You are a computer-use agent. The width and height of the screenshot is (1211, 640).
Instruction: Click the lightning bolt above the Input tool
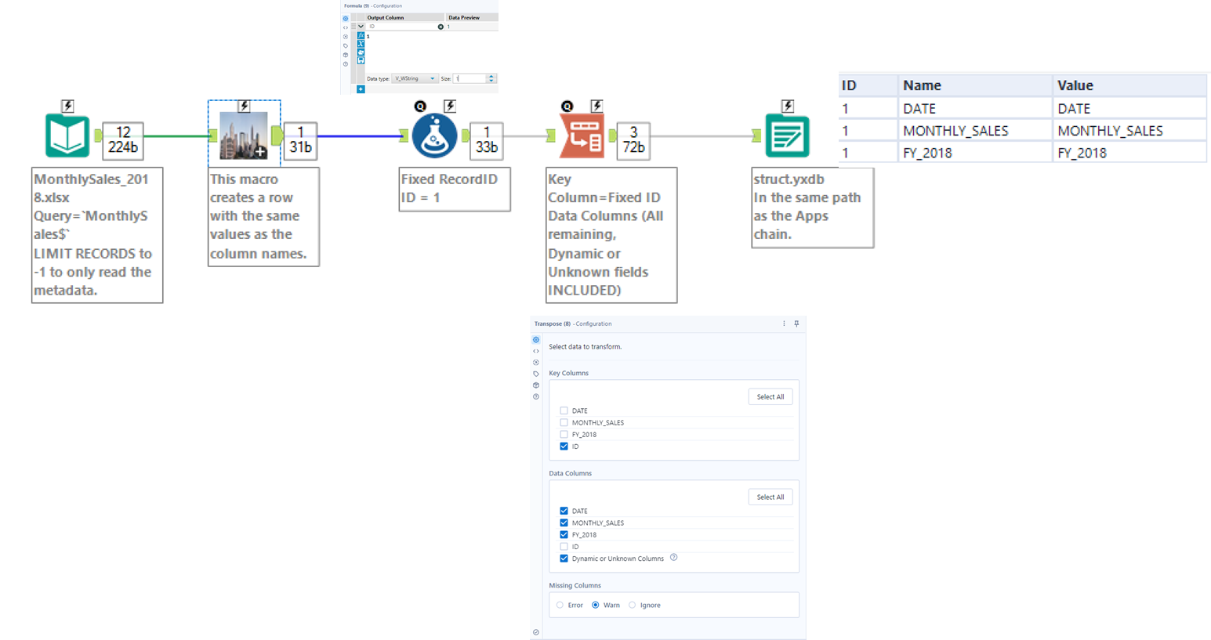point(68,106)
